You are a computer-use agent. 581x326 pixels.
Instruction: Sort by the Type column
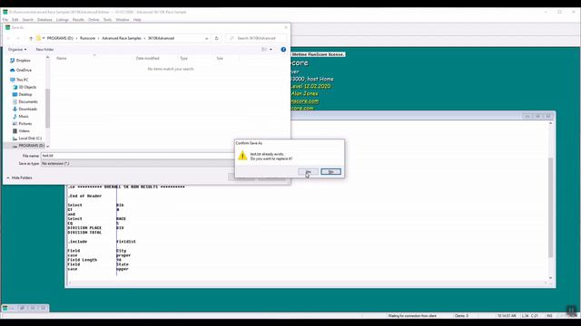pyautogui.click(x=183, y=58)
